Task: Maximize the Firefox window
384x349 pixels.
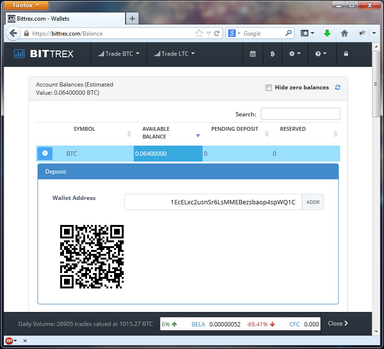Action: click(x=352, y=5)
